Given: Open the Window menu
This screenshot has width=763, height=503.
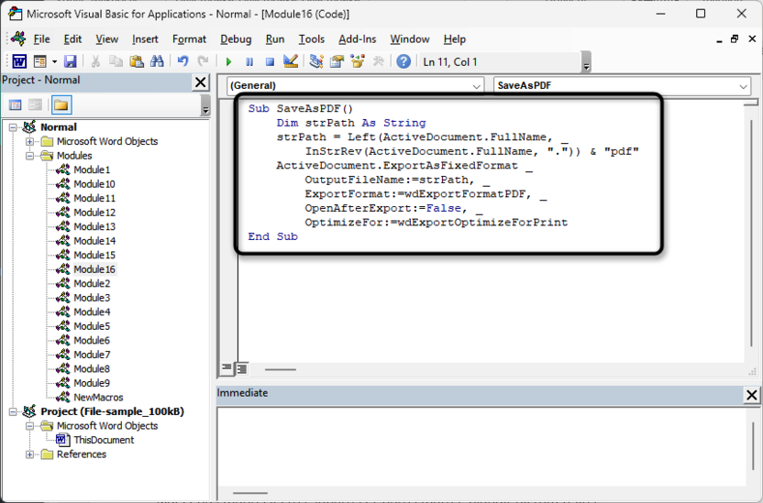Looking at the screenshot, I should pos(410,39).
